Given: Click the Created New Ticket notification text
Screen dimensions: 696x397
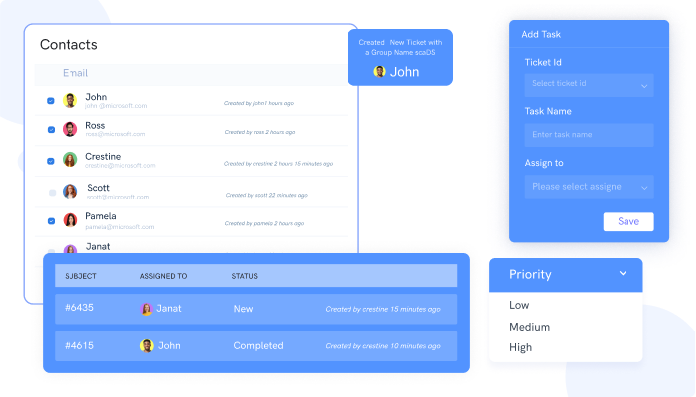Looking at the screenshot, I should coord(400,47).
